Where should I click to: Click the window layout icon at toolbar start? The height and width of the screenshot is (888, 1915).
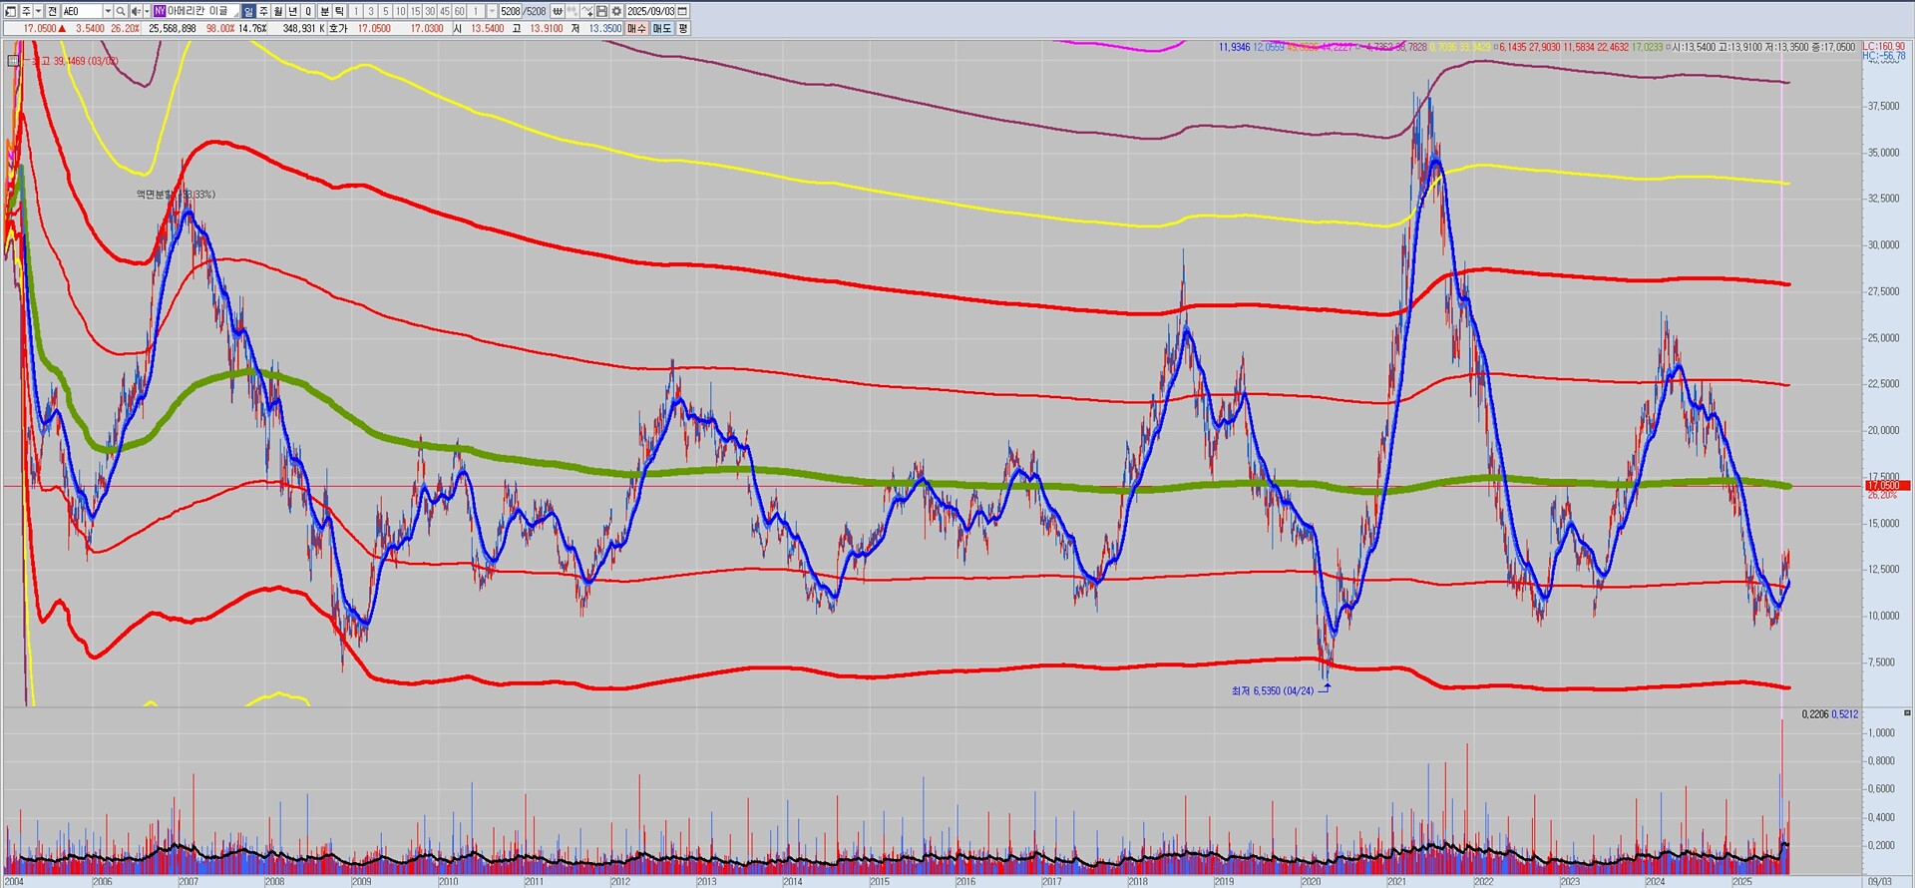coord(10,11)
